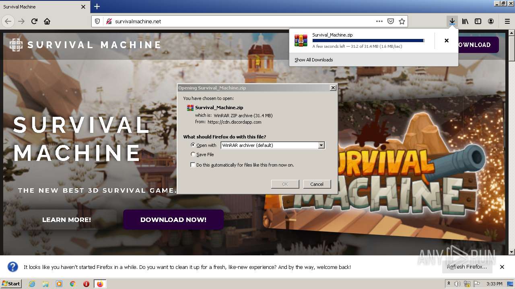Click the DOWNLOAD NOW! button
This screenshot has height=289, width=515.
(173, 220)
